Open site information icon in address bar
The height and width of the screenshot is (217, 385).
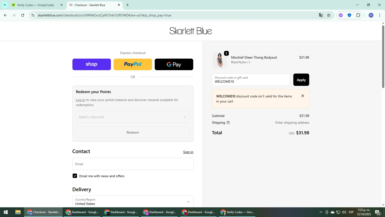[33, 15]
